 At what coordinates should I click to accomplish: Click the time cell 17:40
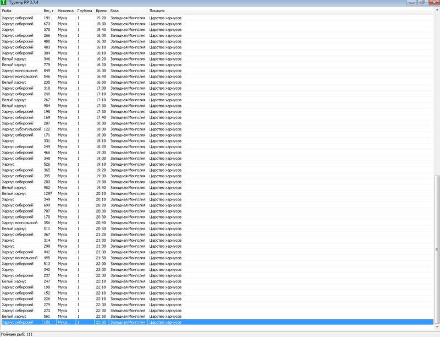101,117
